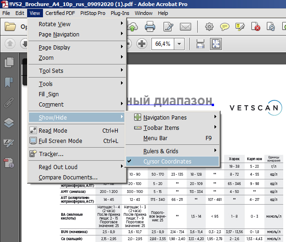The width and height of the screenshot is (286, 242).
Task: Click the Карп кои column header
Action: pos(254,159)
